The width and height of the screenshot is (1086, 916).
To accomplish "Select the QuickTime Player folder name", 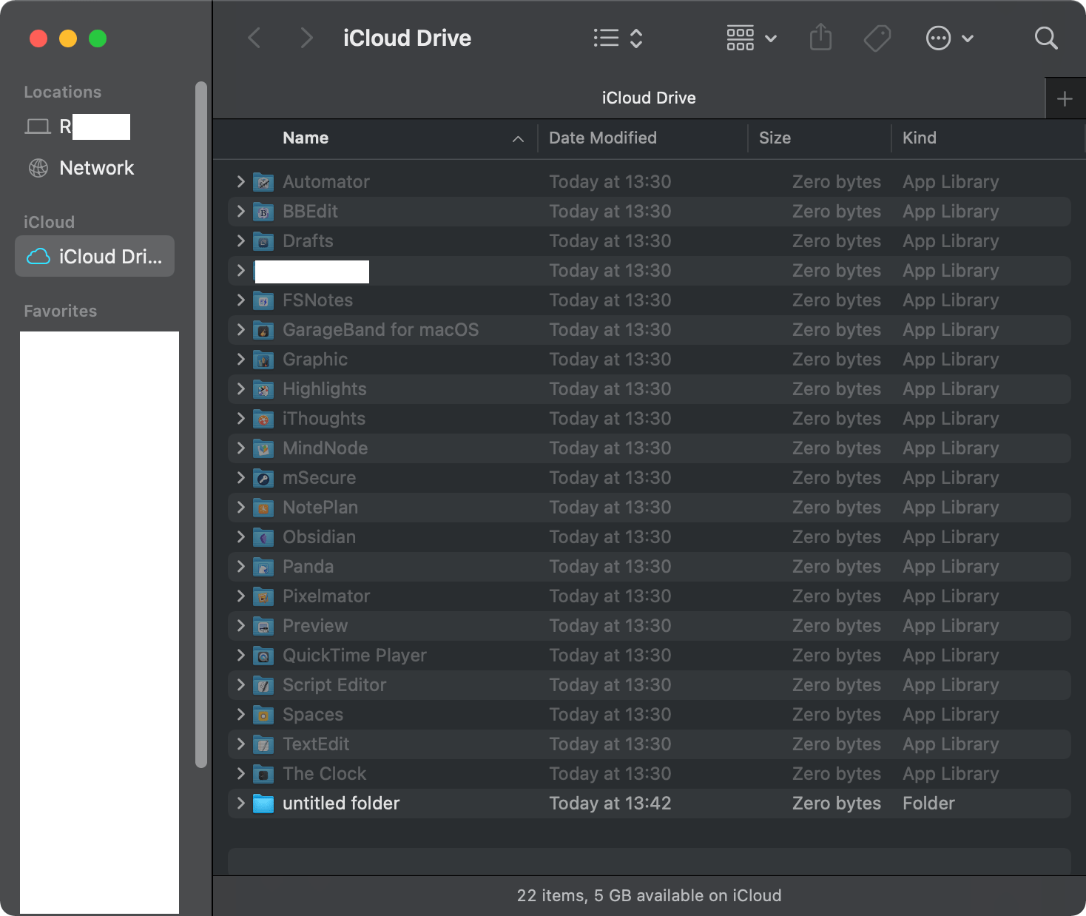I will click(x=354, y=656).
